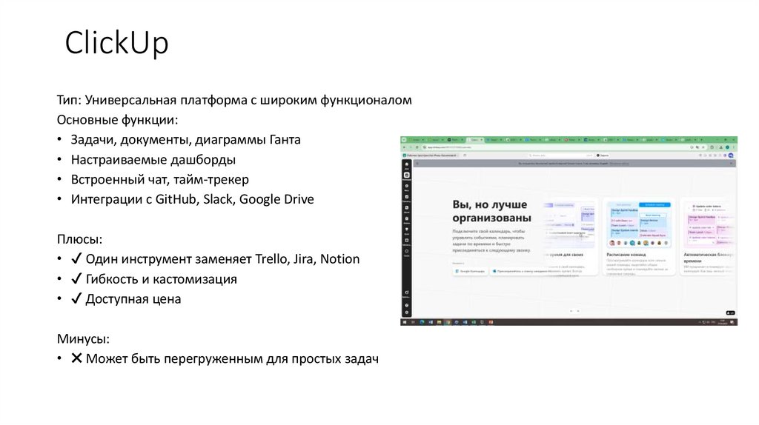Select the highlighted Calendar icon in ClickUp sidebar

point(407,175)
